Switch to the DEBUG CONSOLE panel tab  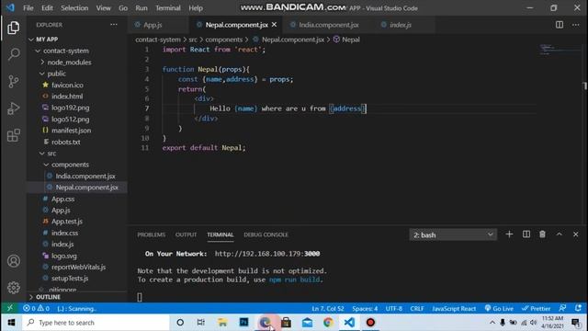tap(266, 234)
